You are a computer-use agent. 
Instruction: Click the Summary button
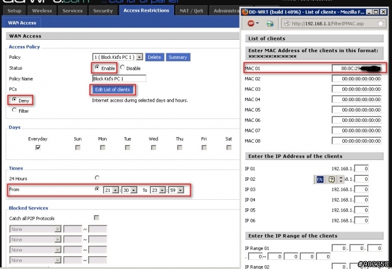point(178,57)
